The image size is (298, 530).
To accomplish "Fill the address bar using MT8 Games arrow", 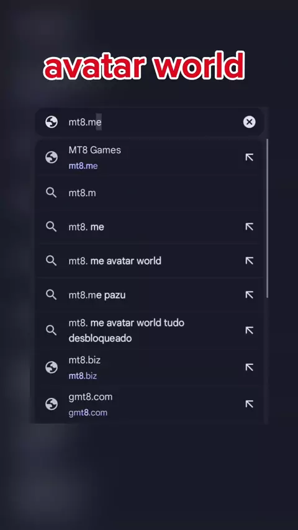I will (250, 158).
